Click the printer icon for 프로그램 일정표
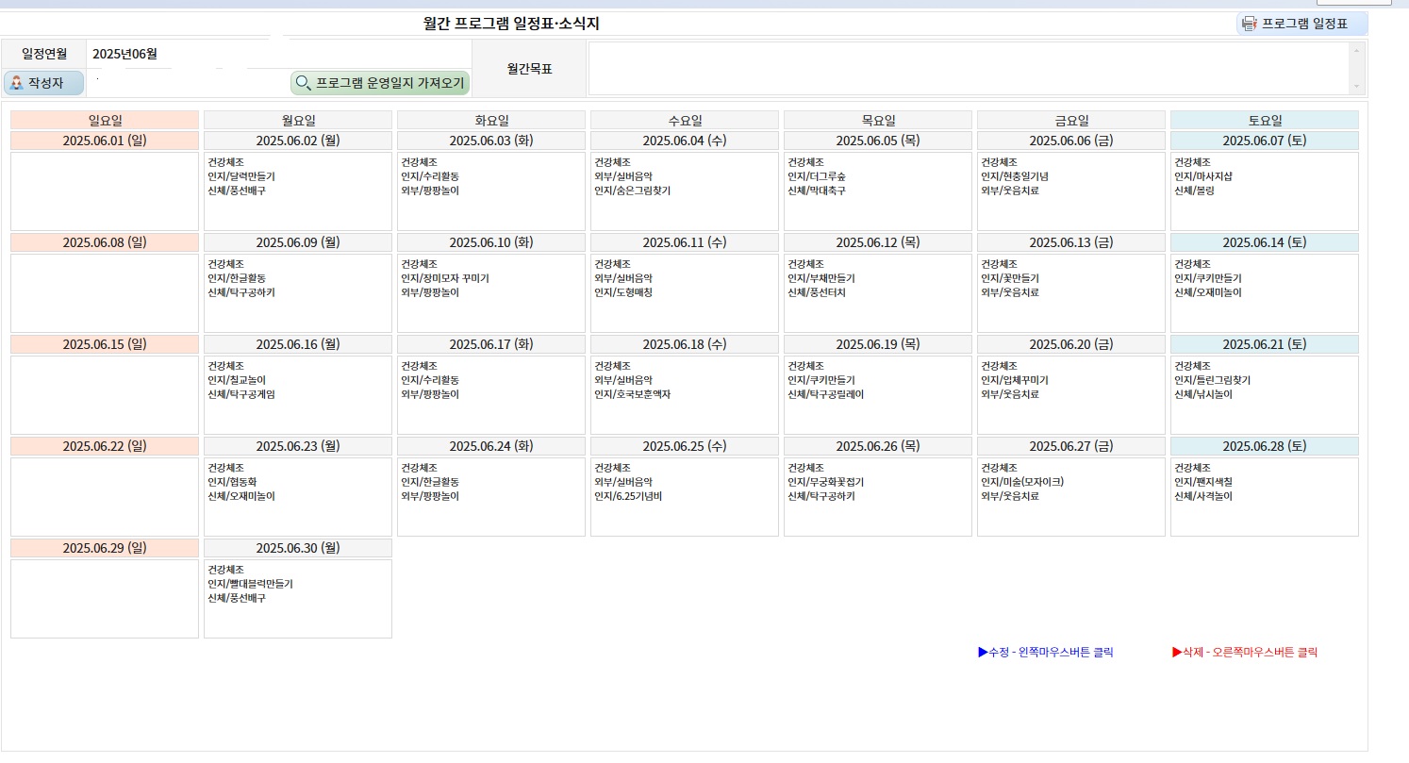This screenshot has width=1409, height=763. [x=1250, y=24]
